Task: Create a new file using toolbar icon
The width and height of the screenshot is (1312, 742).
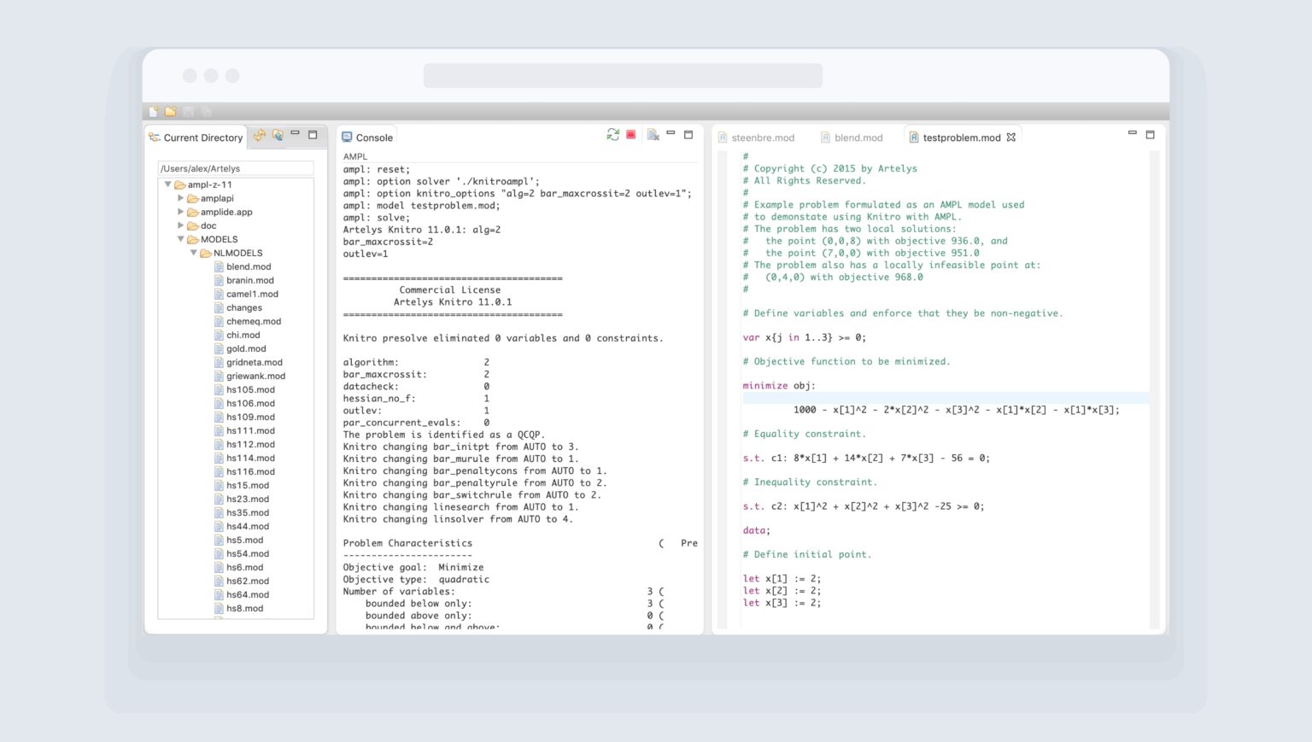Action: (x=154, y=111)
